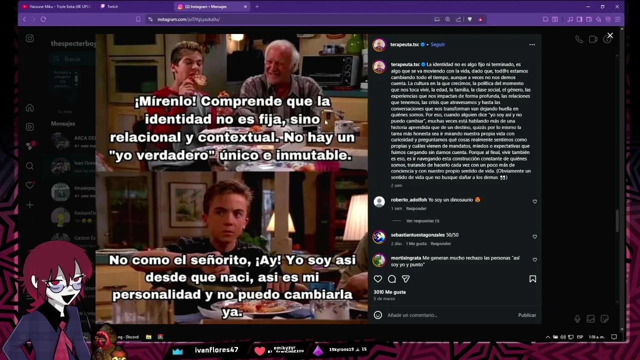
Task: Open Leo AI sparkle icon
Action: pos(598,19)
